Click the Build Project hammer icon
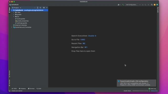This screenshot has height=94, width=168. click(x=123, y=5)
